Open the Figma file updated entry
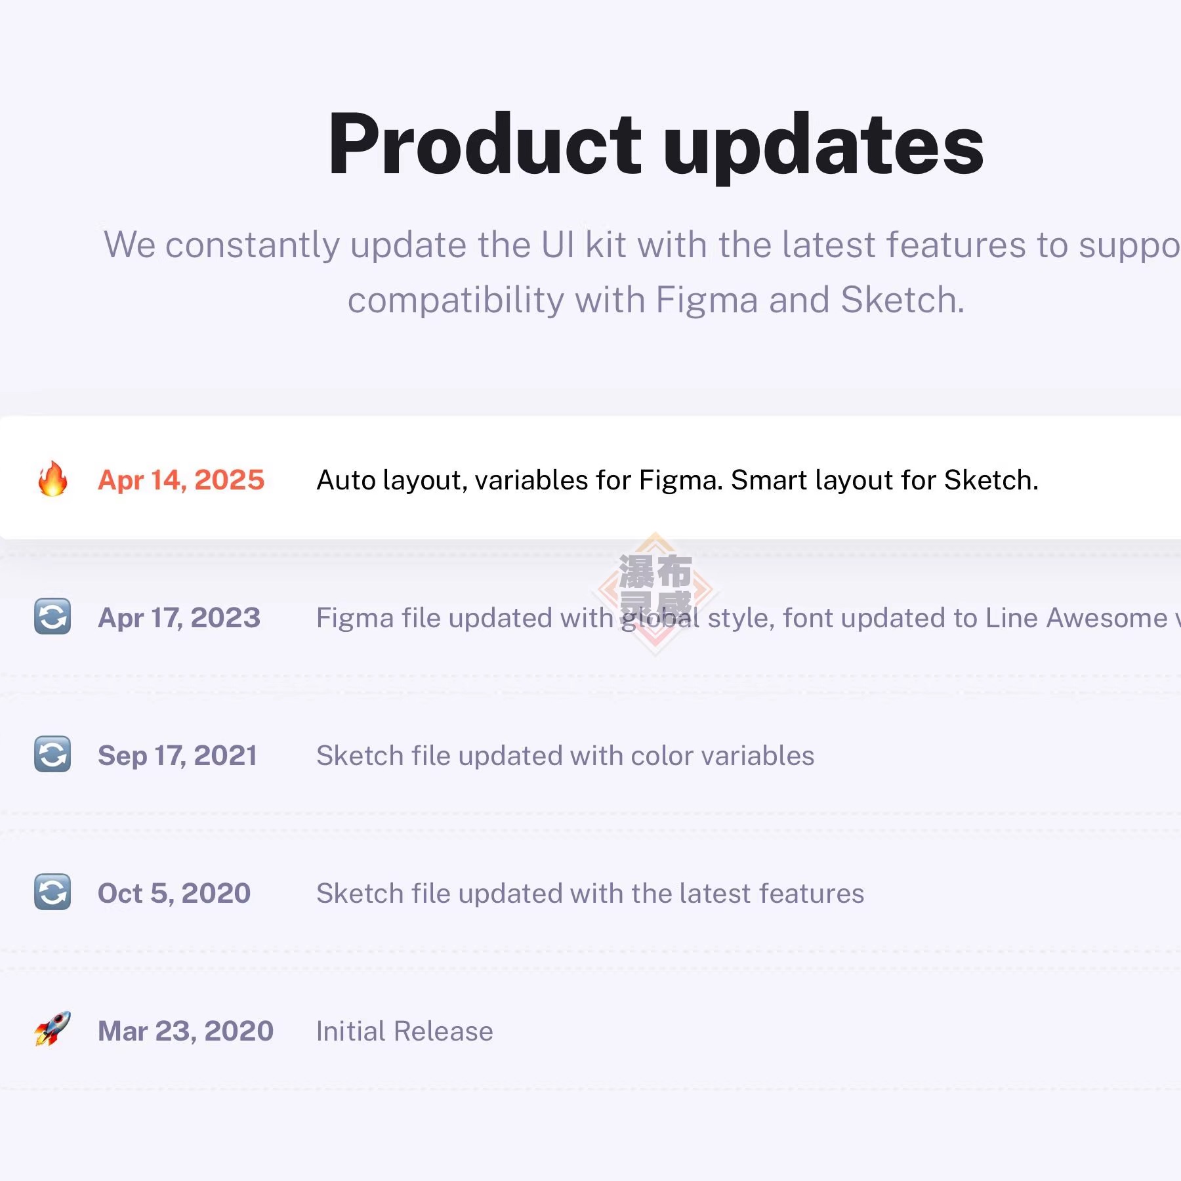 pyautogui.click(x=748, y=618)
